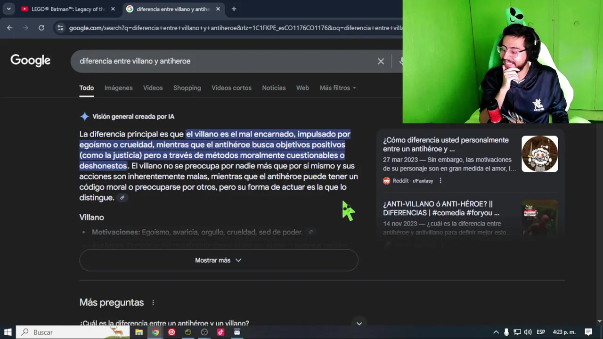Open the tab search dropdown arrow

tap(8, 9)
